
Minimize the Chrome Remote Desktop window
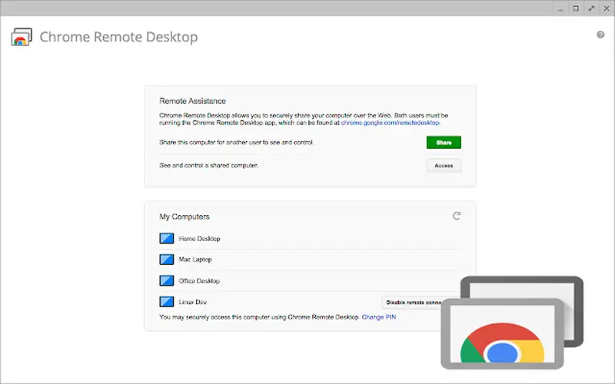560,8
